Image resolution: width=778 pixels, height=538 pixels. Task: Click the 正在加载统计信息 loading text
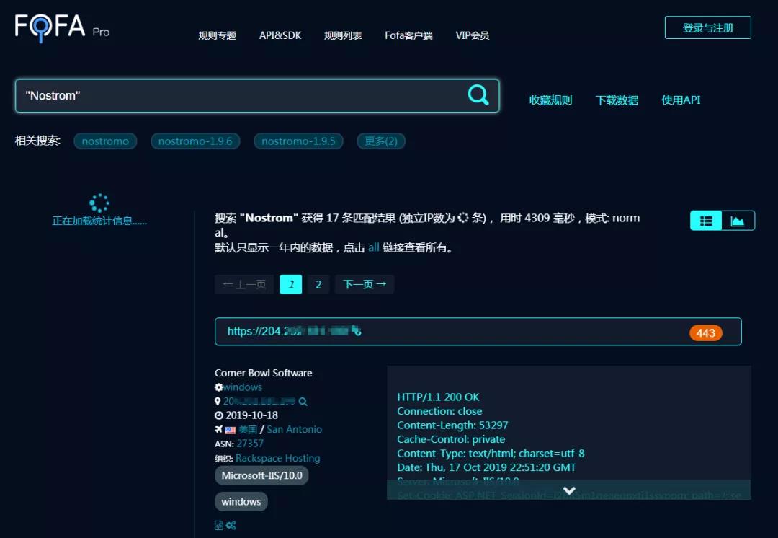point(99,221)
